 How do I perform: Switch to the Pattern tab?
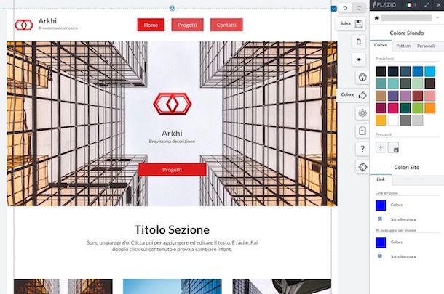click(x=403, y=46)
